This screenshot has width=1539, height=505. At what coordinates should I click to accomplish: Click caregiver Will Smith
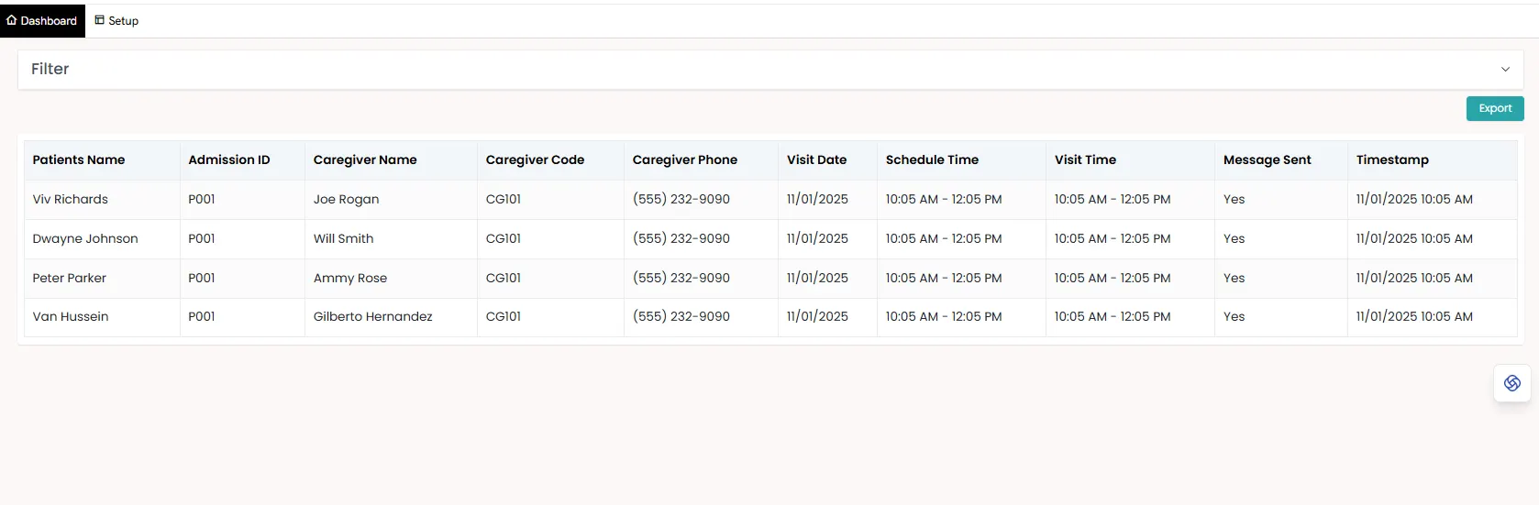tap(343, 238)
